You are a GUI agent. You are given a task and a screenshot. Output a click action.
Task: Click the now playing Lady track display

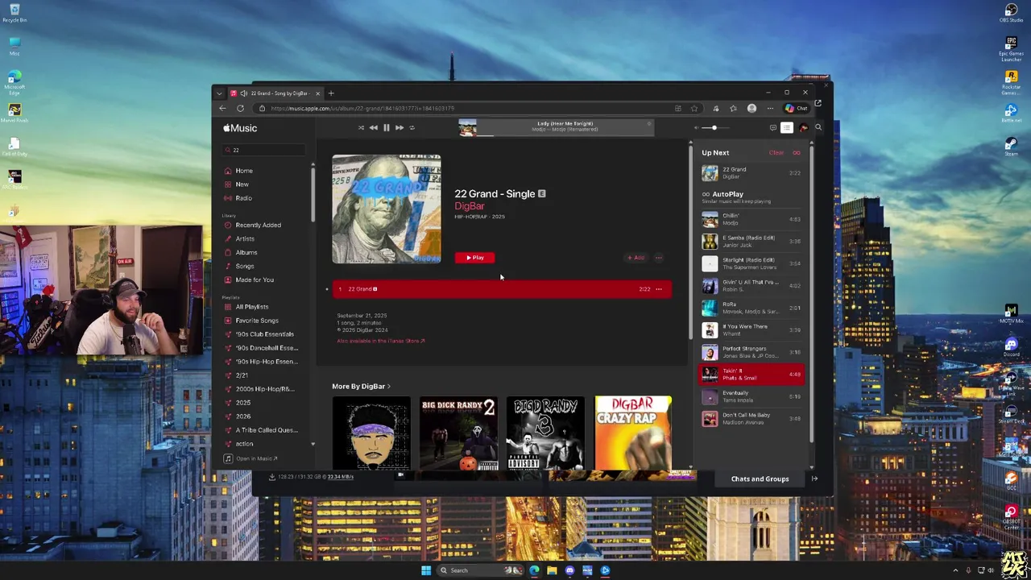(x=556, y=127)
